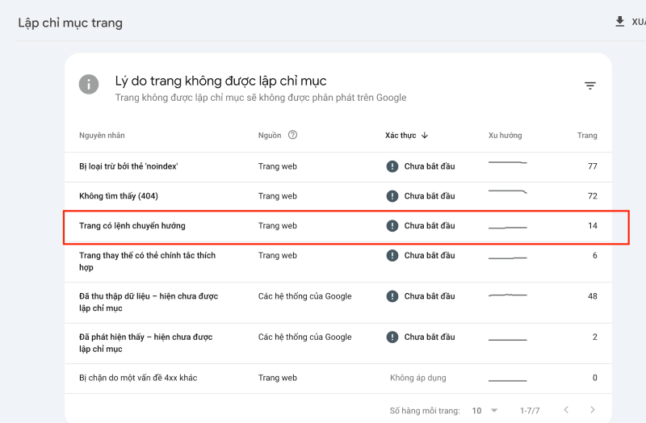Click the 'Bị chặn do một vấn đề 4xx khác' row
Viewport: 646px width, 423px height.
138,378
